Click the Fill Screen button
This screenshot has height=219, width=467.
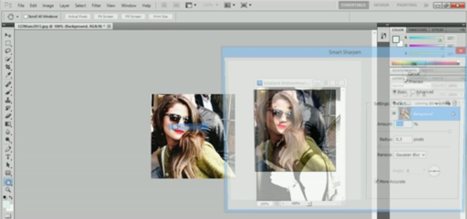click(x=133, y=16)
